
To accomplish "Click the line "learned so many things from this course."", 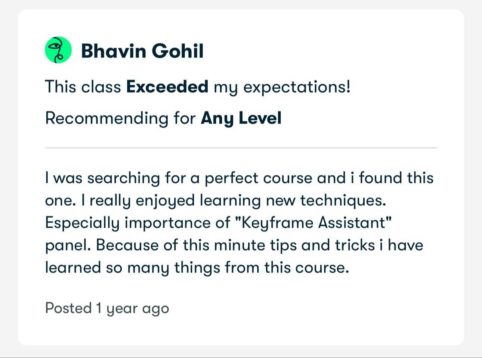I will (x=197, y=268).
